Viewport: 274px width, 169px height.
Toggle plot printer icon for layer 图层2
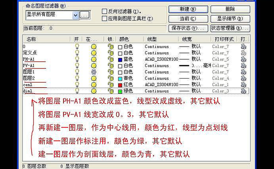click(x=243, y=78)
